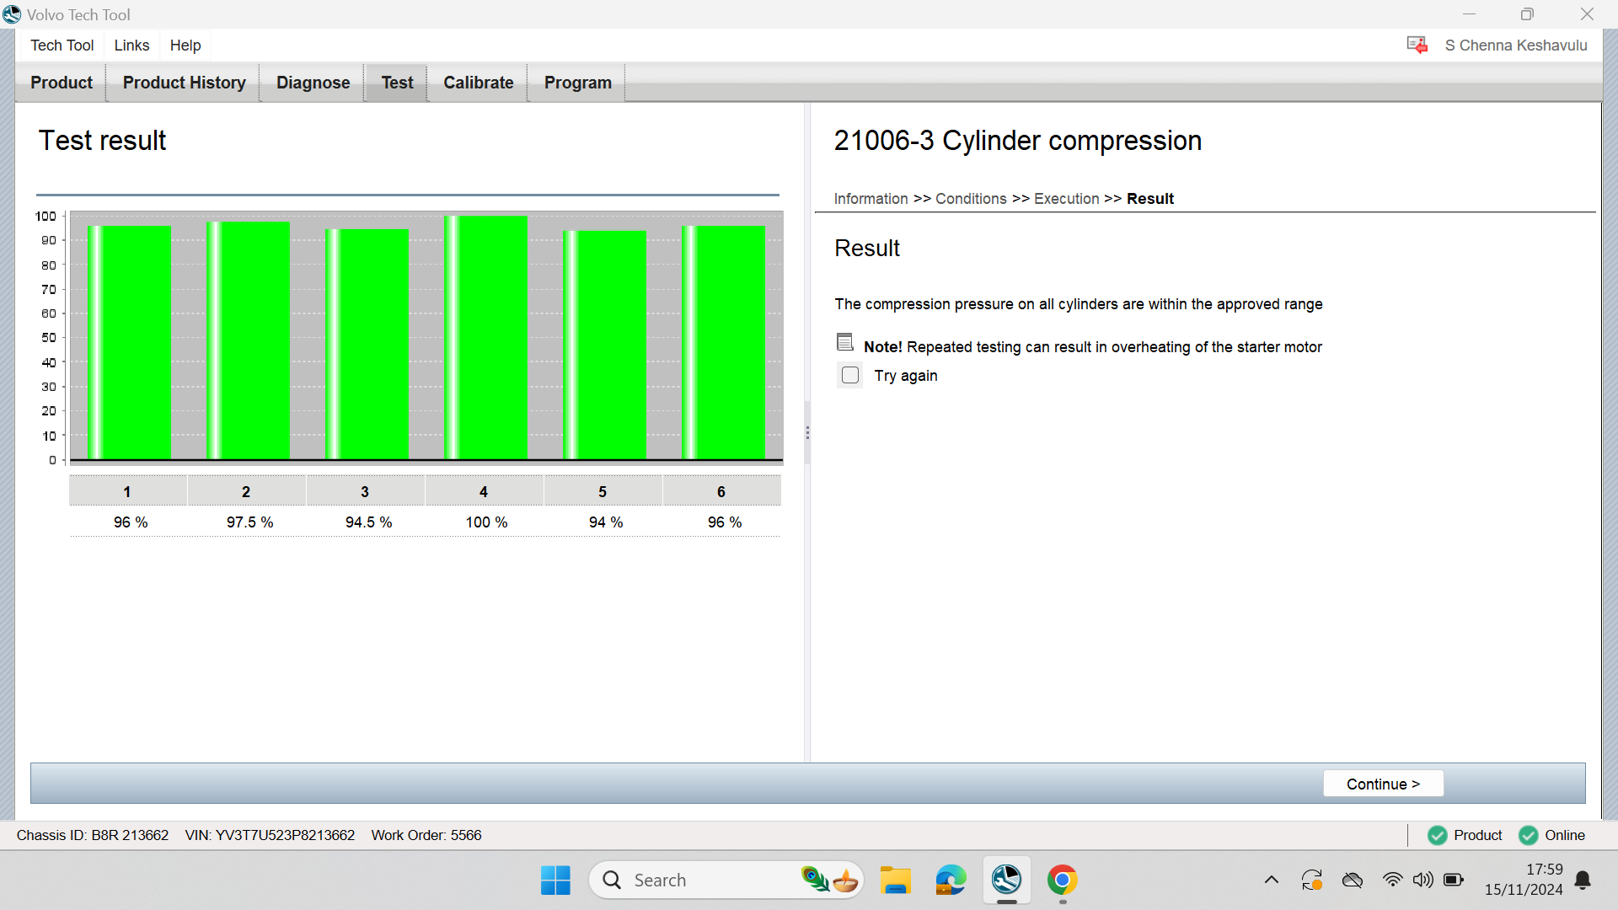The image size is (1618, 910).
Task: Switch to the Diagnose tab
Action: [313, 83]
